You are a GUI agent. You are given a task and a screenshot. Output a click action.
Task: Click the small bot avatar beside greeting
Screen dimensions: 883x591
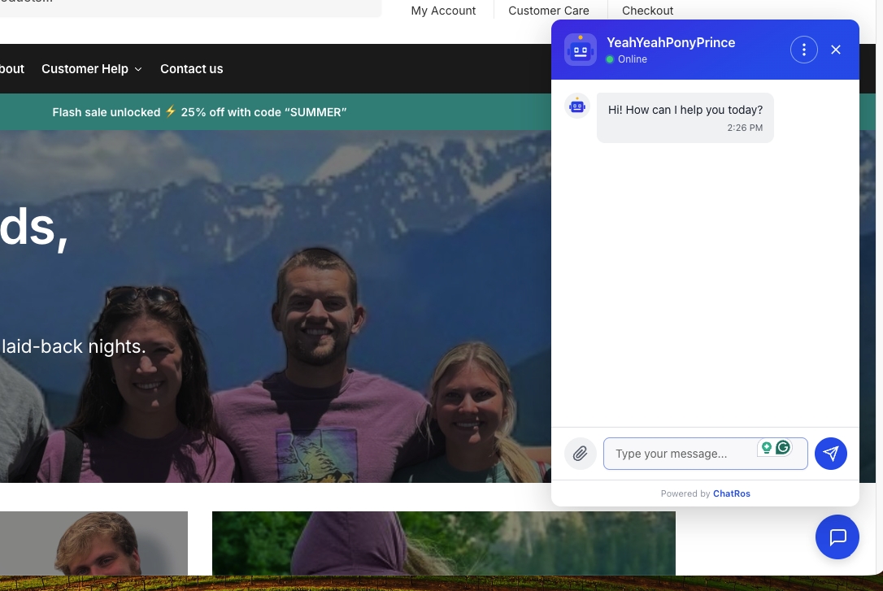tap(577, 106)
